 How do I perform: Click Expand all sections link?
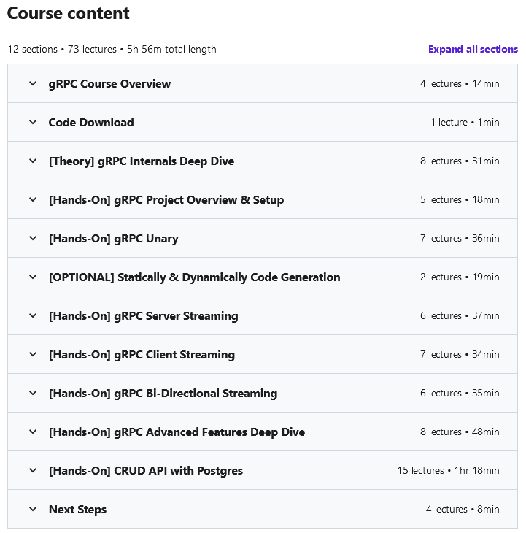(x=473, y=50)
